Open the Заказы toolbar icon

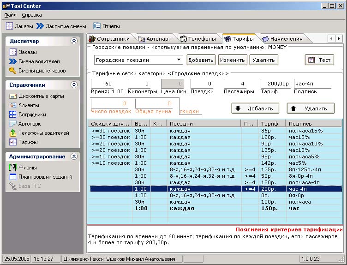[x=9, y=26]
